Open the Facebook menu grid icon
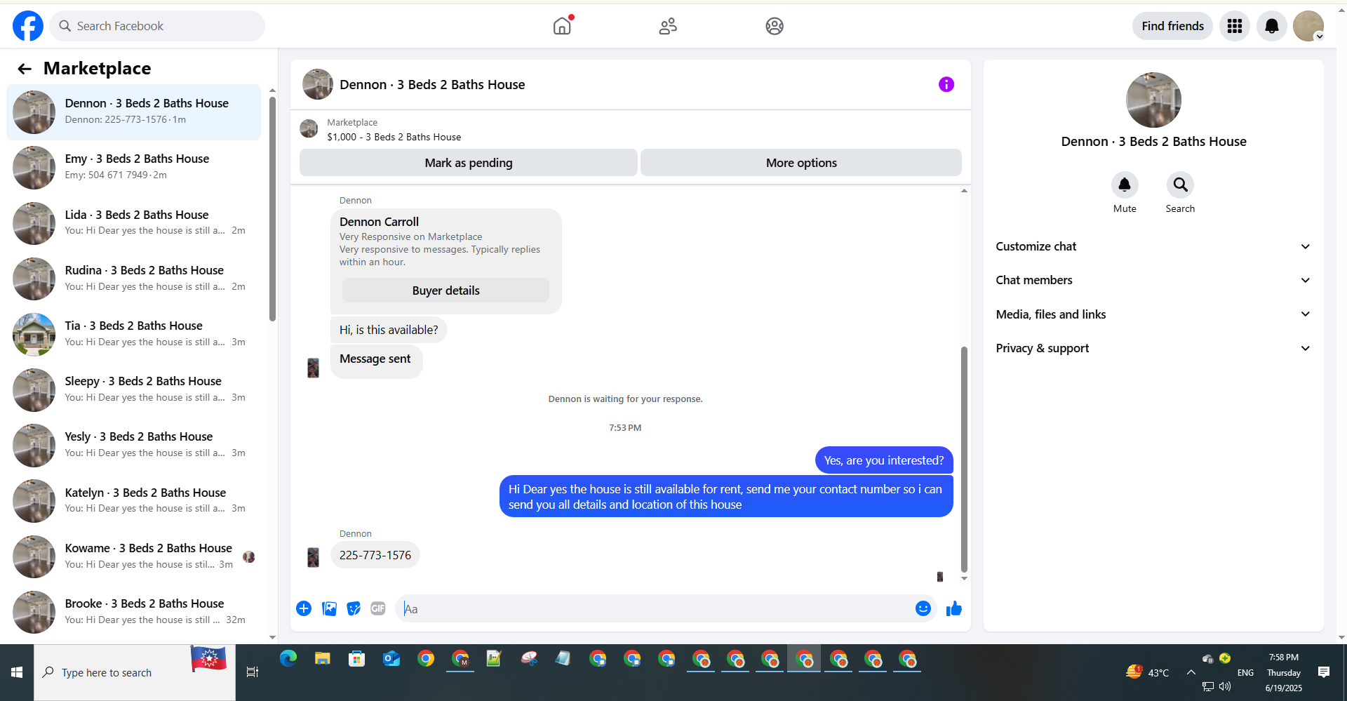The width and height of the screenshot is (1347, 701). click(x=1235, y=26)
